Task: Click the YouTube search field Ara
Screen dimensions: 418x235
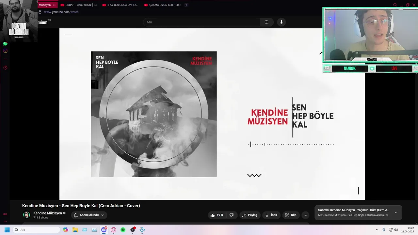Action: tap(201, 22)
